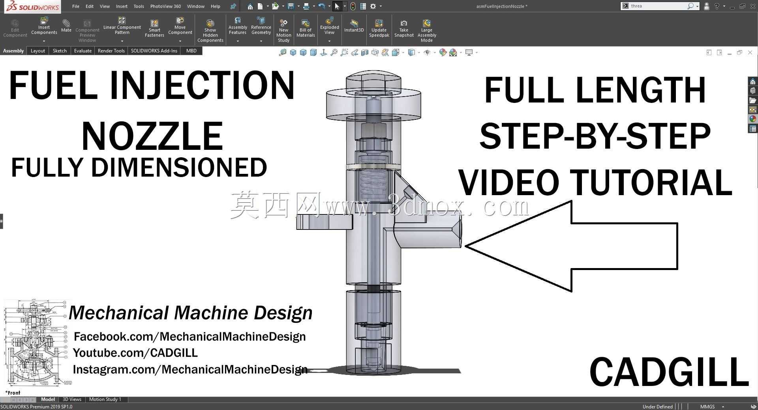Viewport: 758px width, 410px height.
Task: Open File Properties list icon
Action: coord(363,6)
